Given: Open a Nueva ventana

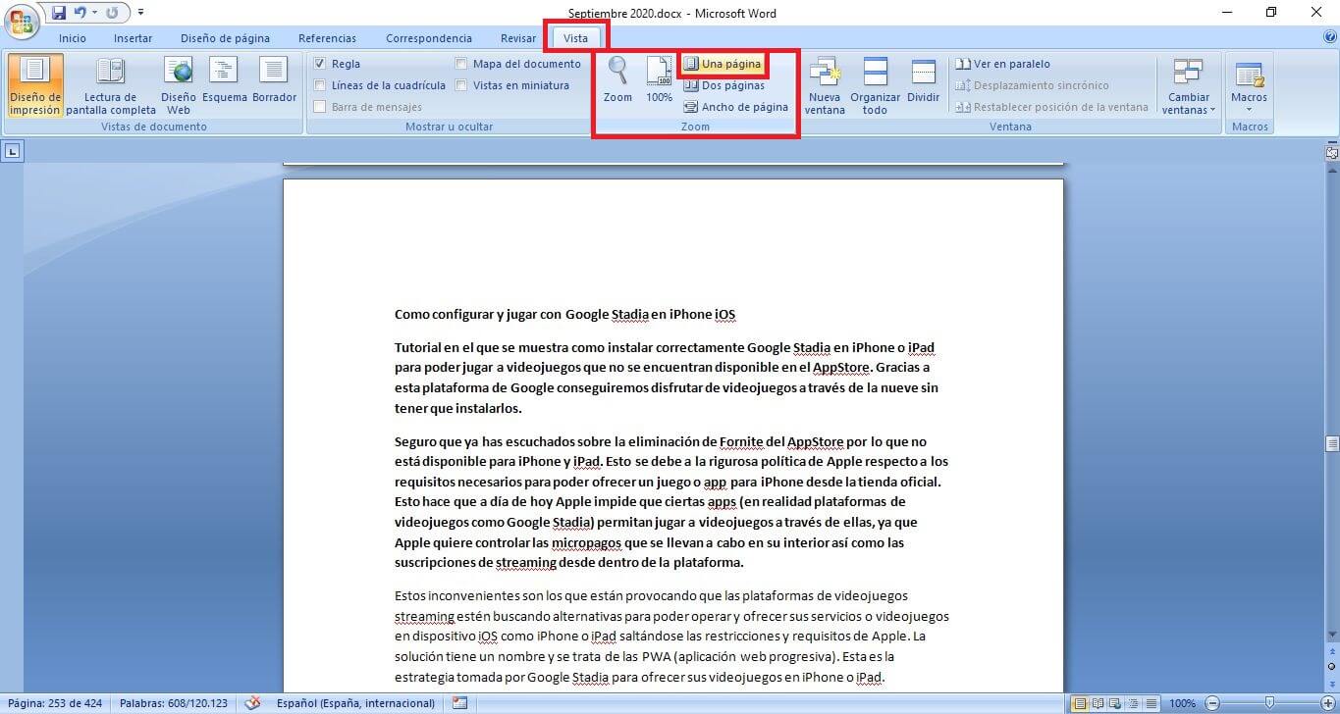Looking at the screenshot, I should pos(825,85).
